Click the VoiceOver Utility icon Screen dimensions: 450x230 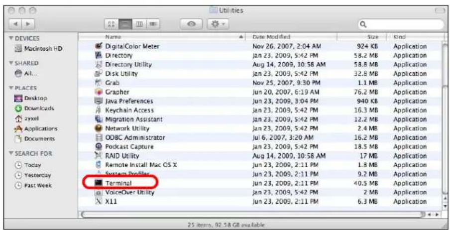click(99, 192)
